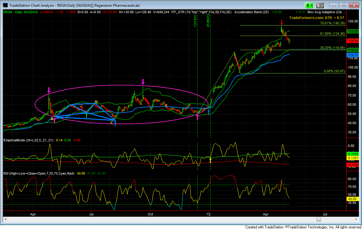This screenshot has width=362, height=229.
Task: Click the yellow up arrow in EmpiricalMode panel
Action: (x=210, y=160)
